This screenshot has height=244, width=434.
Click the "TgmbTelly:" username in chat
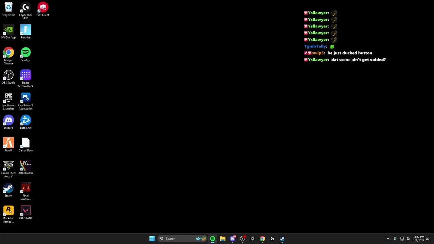(315, 46)
